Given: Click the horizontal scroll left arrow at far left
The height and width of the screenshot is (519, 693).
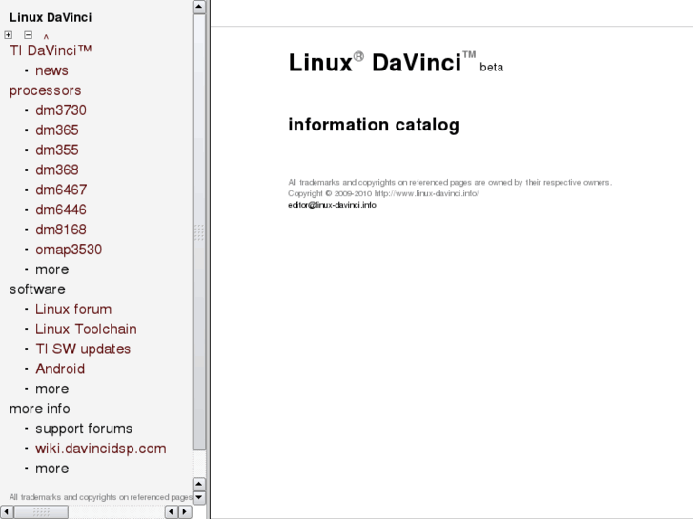Looking at the screenshot, I should point(6,512).
